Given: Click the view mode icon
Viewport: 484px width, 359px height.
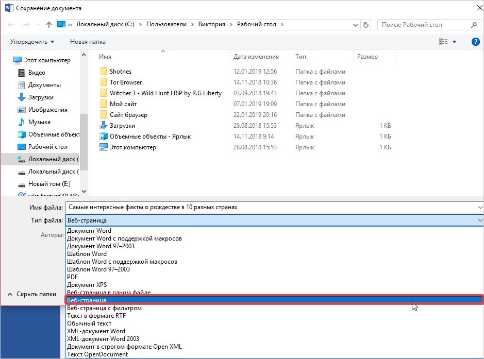Looking at the screenshot, I should (443, 42).
